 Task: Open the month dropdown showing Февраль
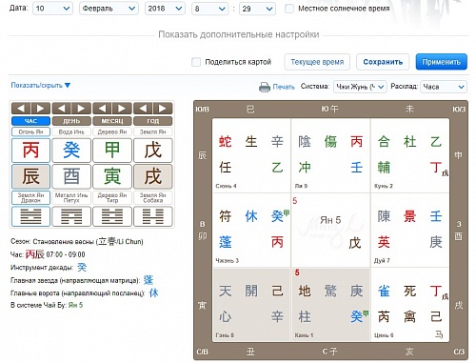point(109,9)
